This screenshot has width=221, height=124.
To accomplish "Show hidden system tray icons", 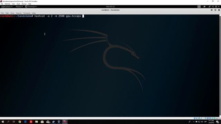I will click(194, 122).
